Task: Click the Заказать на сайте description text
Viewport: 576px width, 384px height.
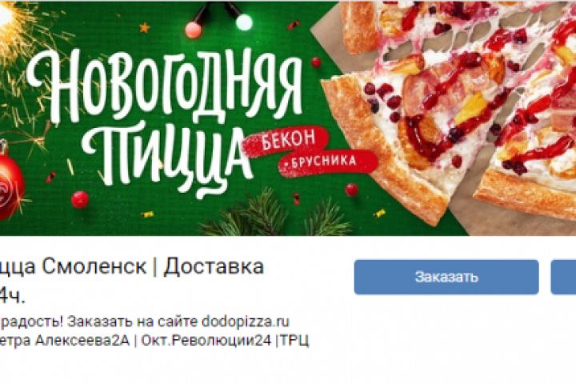Action: (133, 322)
